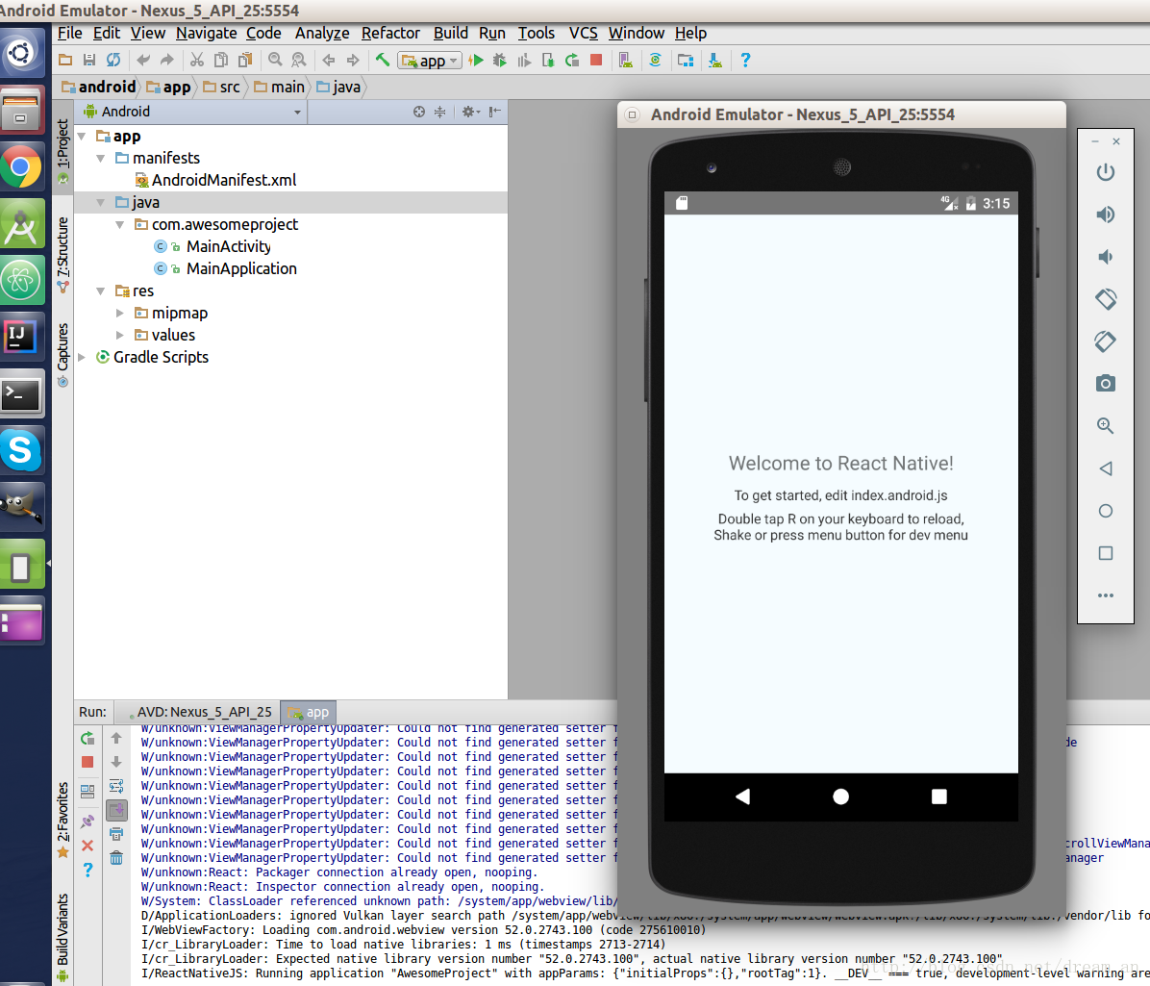Click the Save All floppy icon

click(89, 61)
